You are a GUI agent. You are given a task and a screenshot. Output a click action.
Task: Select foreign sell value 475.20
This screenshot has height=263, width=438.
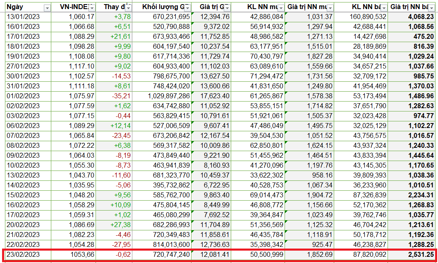(x=412, y=37)
